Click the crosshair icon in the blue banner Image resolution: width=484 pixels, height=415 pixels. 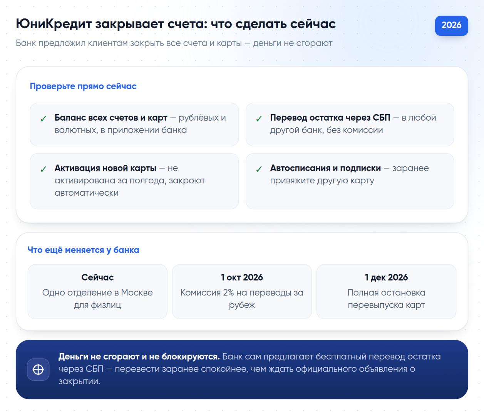(38, 370)
